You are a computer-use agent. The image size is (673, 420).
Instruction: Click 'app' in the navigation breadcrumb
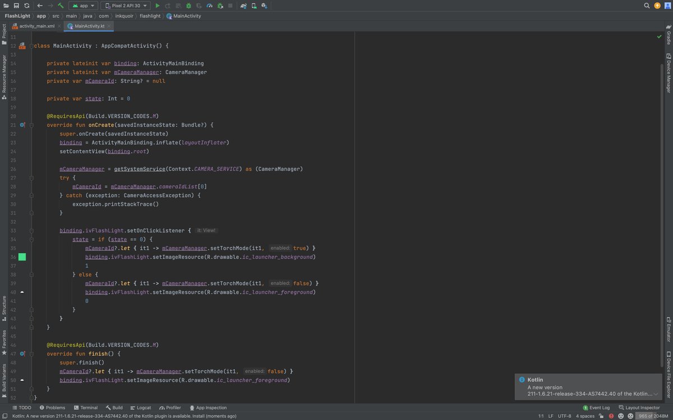(x=41, y=16)
